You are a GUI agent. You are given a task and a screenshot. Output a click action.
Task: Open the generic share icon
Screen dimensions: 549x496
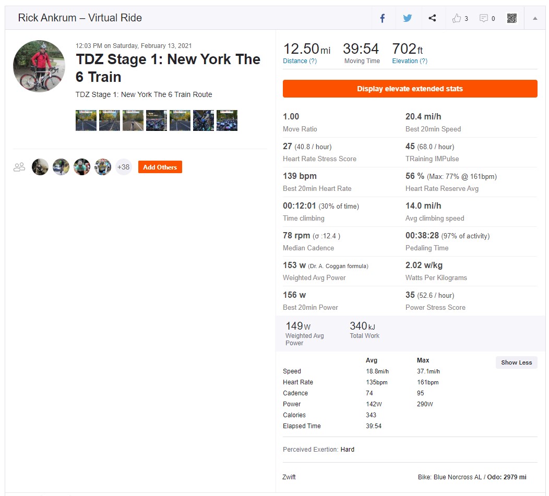point(433,18)
